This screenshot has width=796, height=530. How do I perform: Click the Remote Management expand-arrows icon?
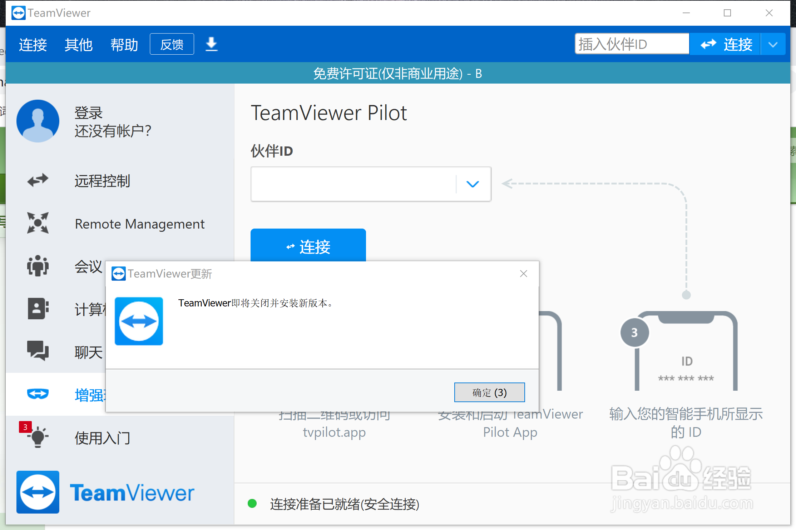coord(38,223)
